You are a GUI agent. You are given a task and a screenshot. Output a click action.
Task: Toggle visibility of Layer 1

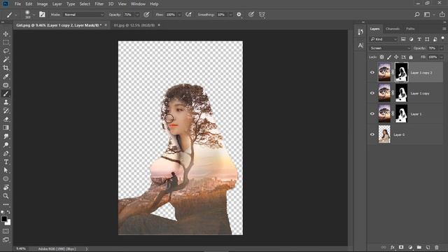coord(372,113)
